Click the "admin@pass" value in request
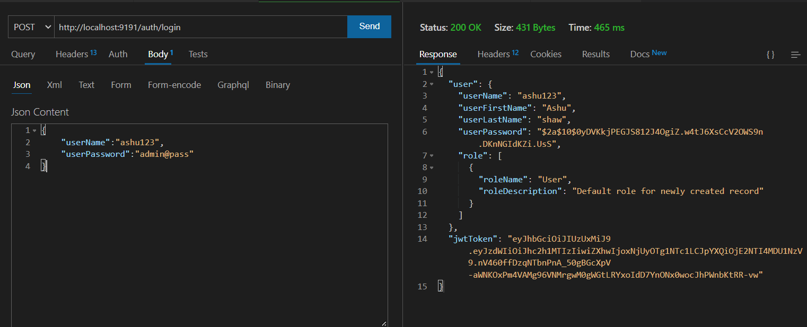 coord(164,154)
